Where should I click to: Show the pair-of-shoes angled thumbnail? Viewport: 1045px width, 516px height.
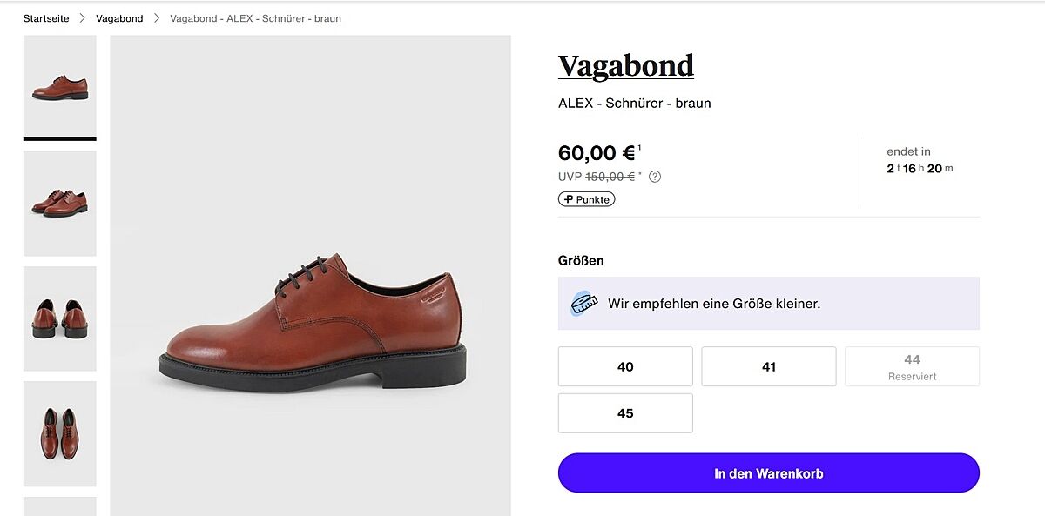click(60, 203)
